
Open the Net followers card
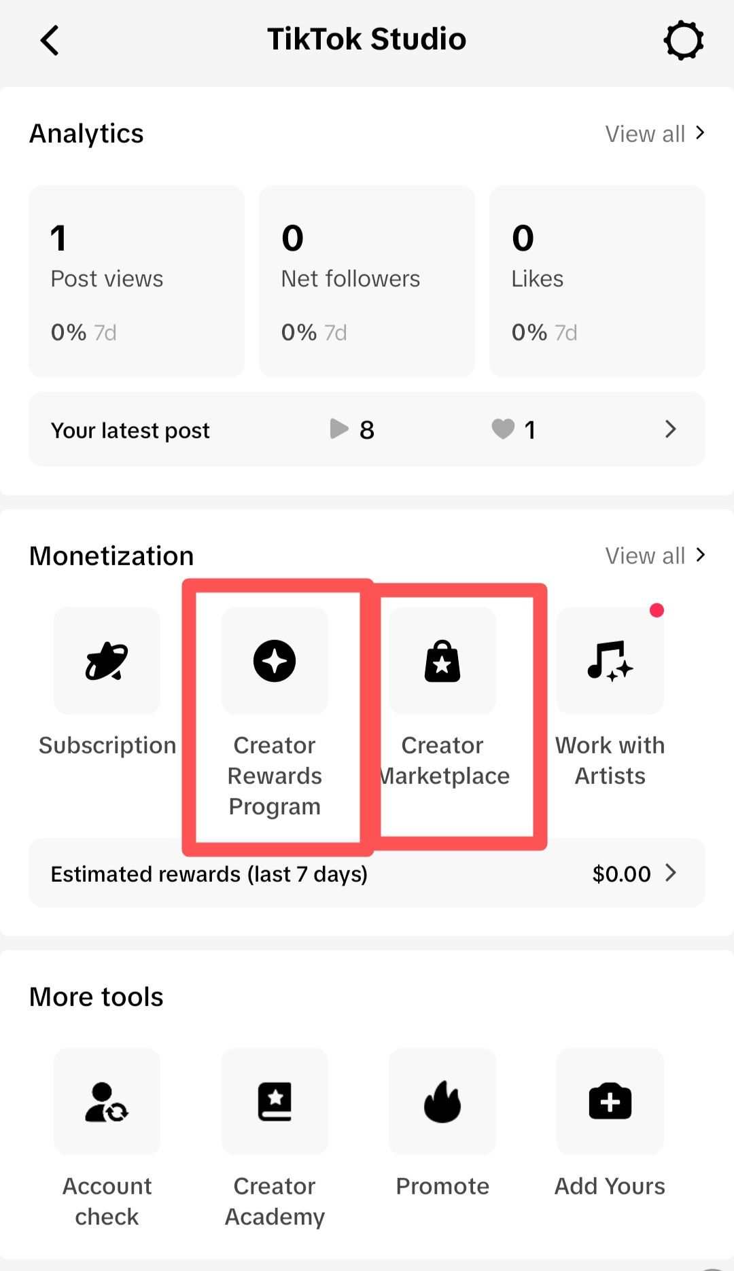[367, 281]
